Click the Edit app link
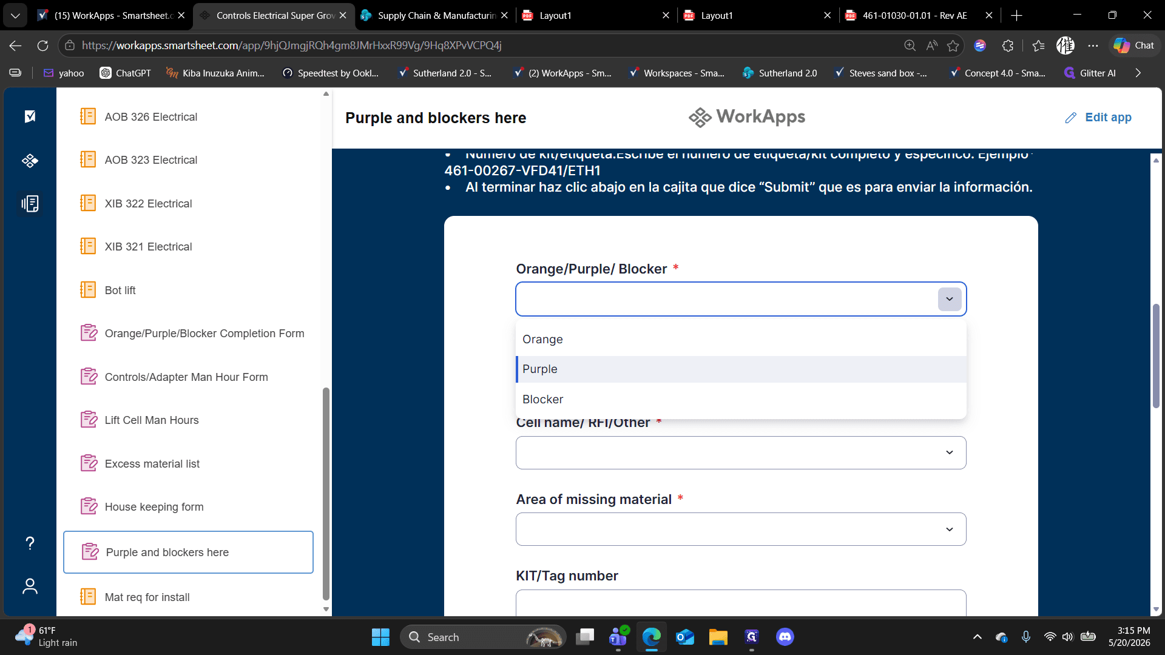 [x=1108, y=118]
